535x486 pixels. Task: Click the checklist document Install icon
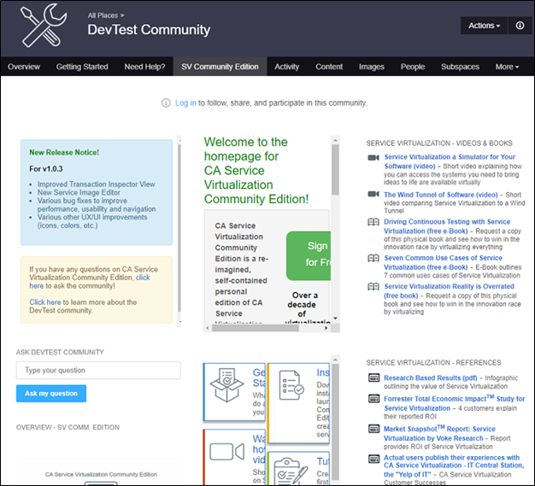click(291, 385)
